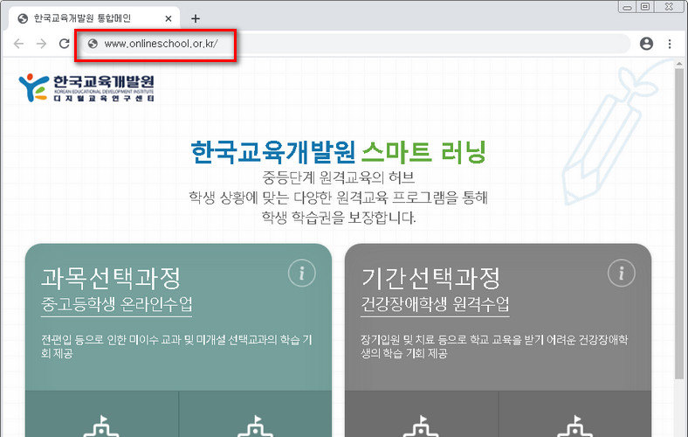View site info globe icon in address bar
The height and width of the screenshot is (437, 688).
93,44
